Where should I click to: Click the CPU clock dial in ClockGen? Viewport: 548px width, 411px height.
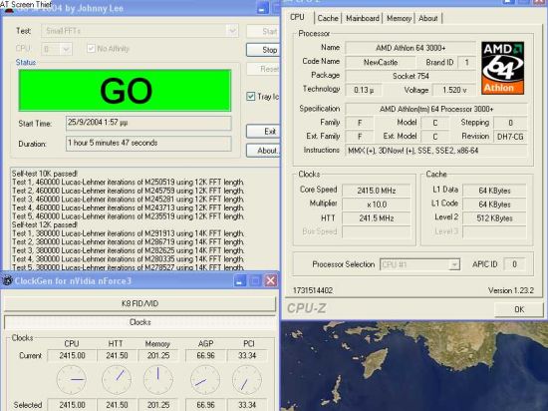coord(72,380)
